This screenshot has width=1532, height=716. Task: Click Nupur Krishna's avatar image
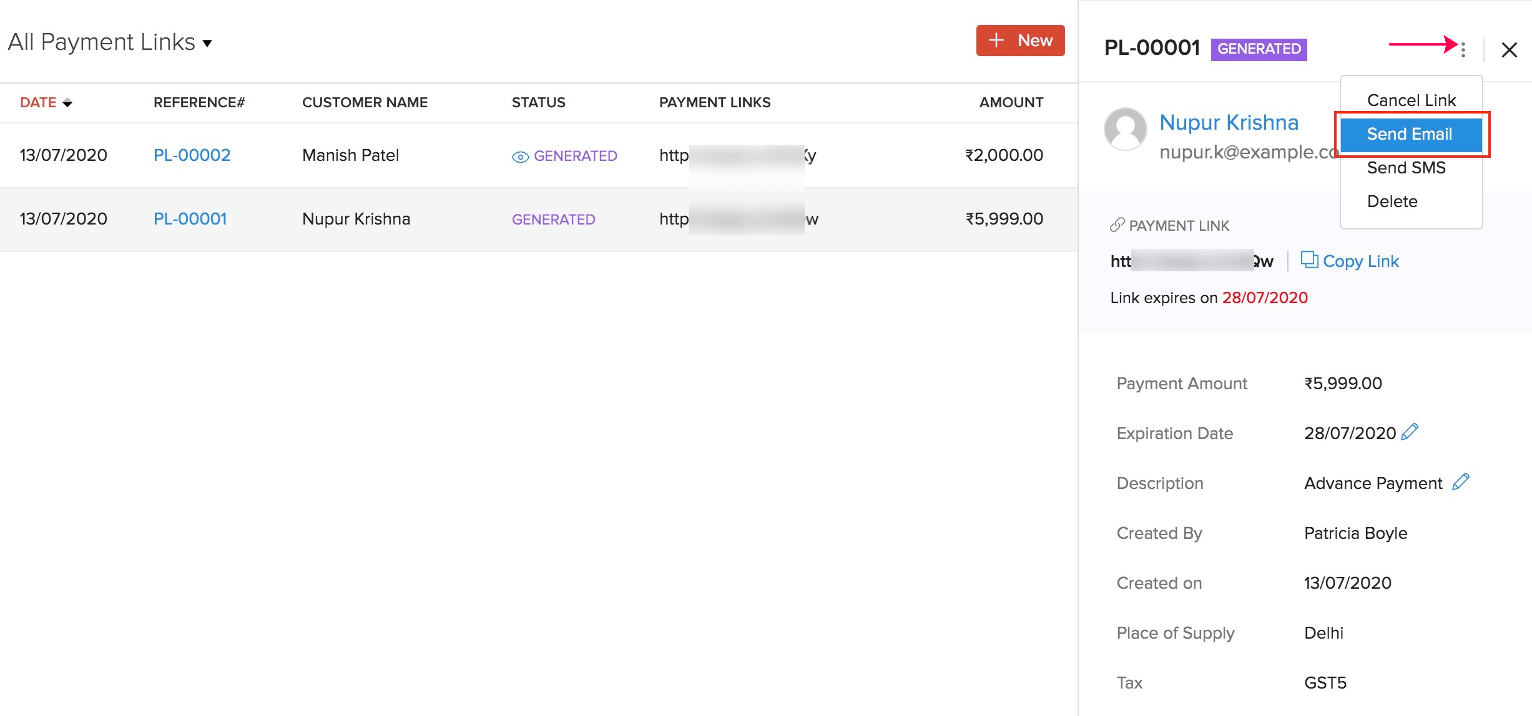tap(1125, 129)
